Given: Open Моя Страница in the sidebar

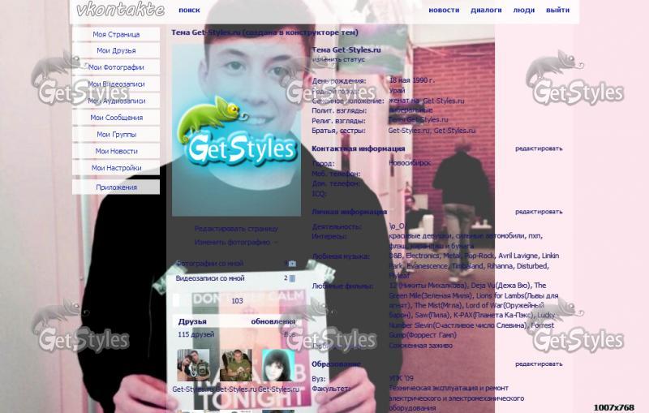Looking at the screenshot, I should pyautogui.click(x=116, y=34).
